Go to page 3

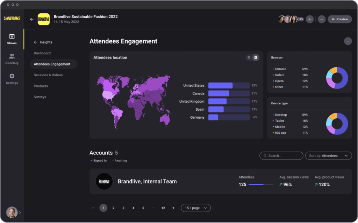[x=123, y=208]
